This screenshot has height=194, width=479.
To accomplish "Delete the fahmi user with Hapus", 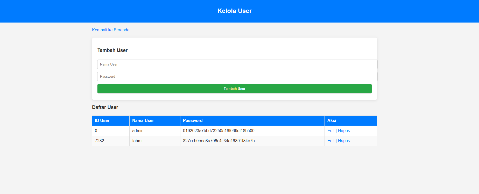I will (344, 141).
